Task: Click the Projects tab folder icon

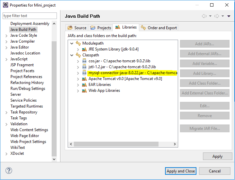Action: [93, 28]
